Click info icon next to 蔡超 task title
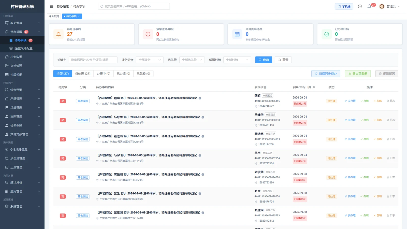Image resolution: width=407 pixels, height=229 pixels. 200,98
